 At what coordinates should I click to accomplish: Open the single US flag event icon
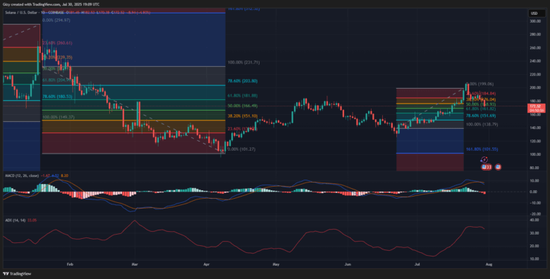[498, 167]
